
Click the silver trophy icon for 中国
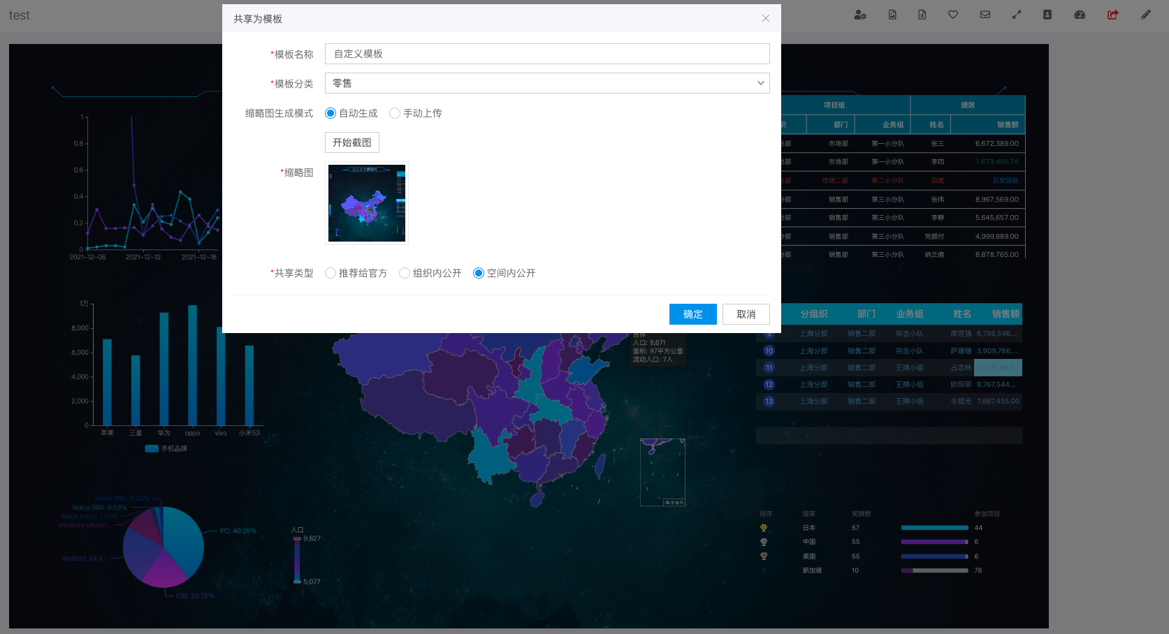(764, 542)
